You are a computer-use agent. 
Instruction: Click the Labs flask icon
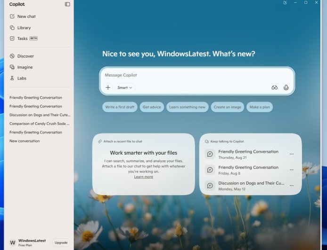[12, 78]
